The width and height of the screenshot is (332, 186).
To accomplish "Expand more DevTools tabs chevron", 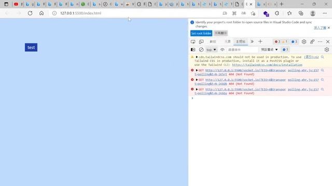I will (252, 41).
